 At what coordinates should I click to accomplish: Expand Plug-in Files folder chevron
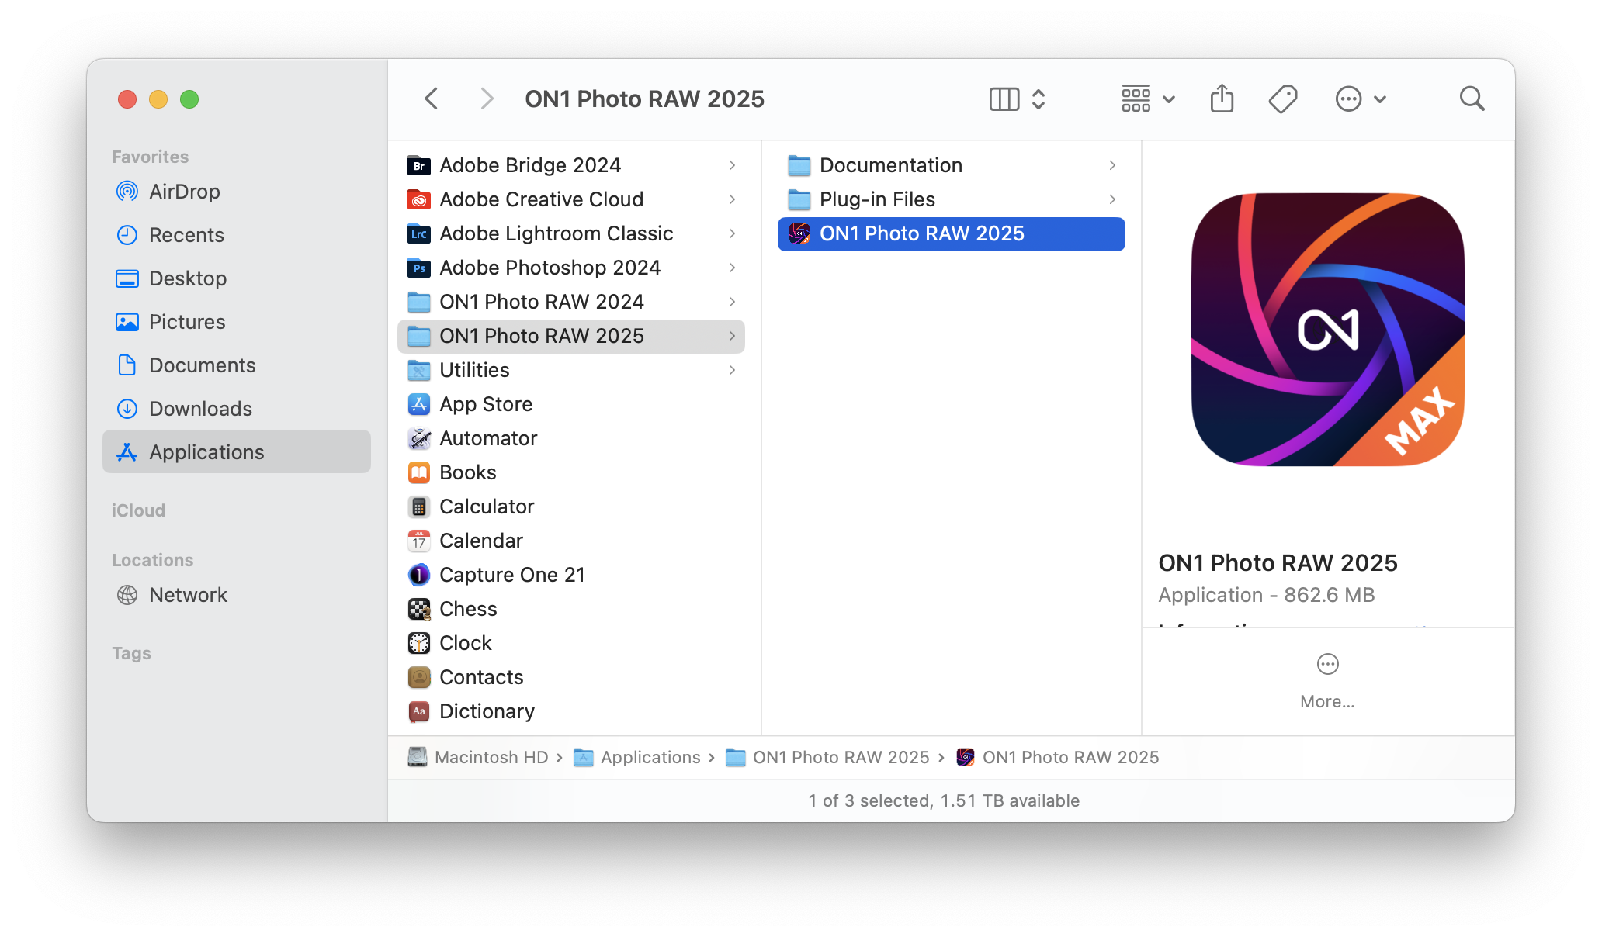(1112, 199)
